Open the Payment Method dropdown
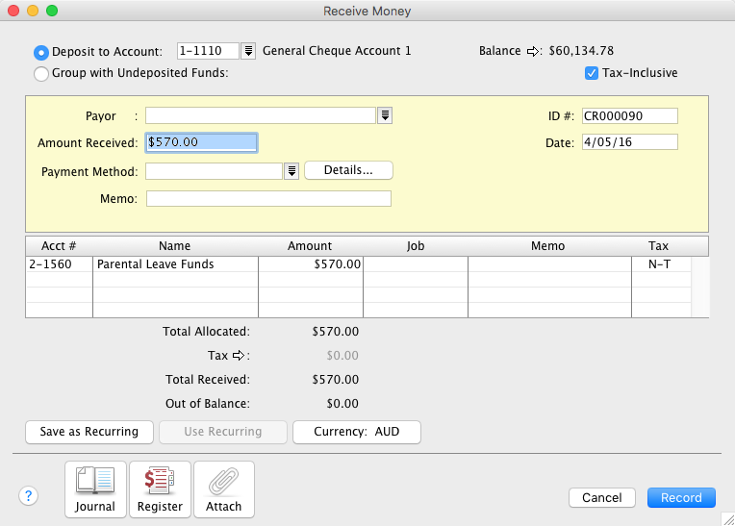 pos(291,171)
